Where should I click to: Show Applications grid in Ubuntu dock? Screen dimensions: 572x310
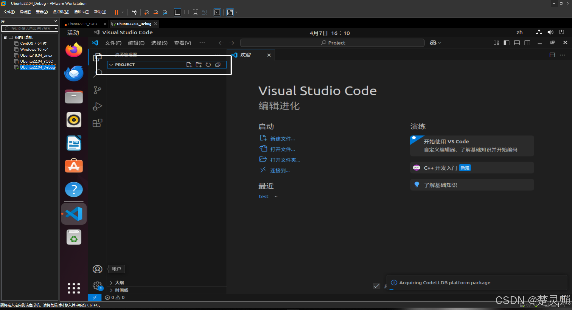[74, 288]
